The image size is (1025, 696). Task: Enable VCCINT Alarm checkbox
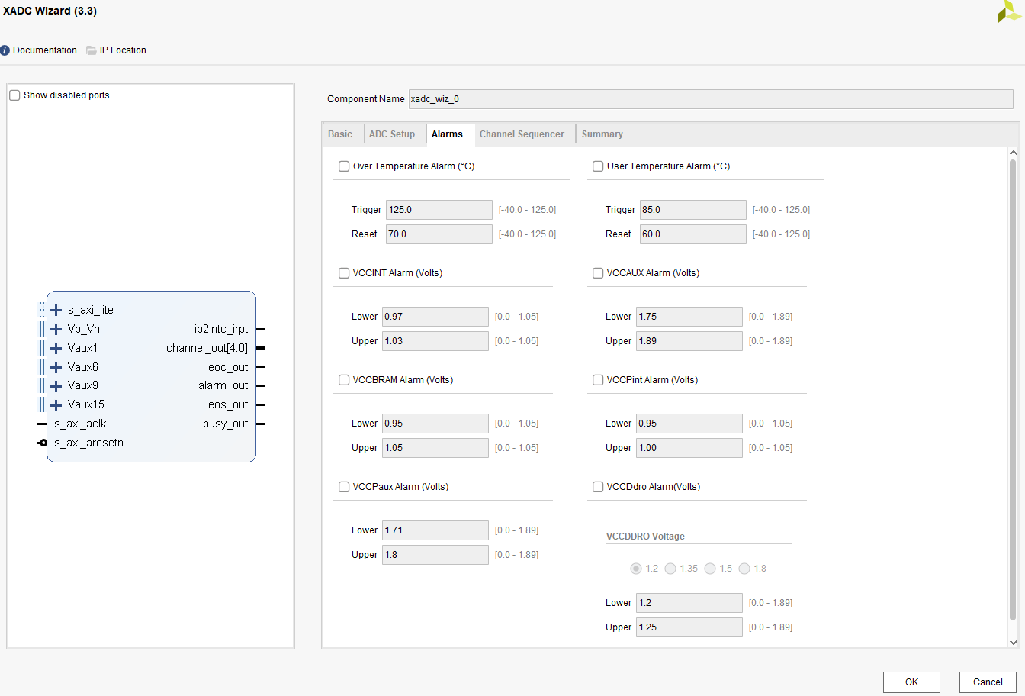tap(344, 273)
